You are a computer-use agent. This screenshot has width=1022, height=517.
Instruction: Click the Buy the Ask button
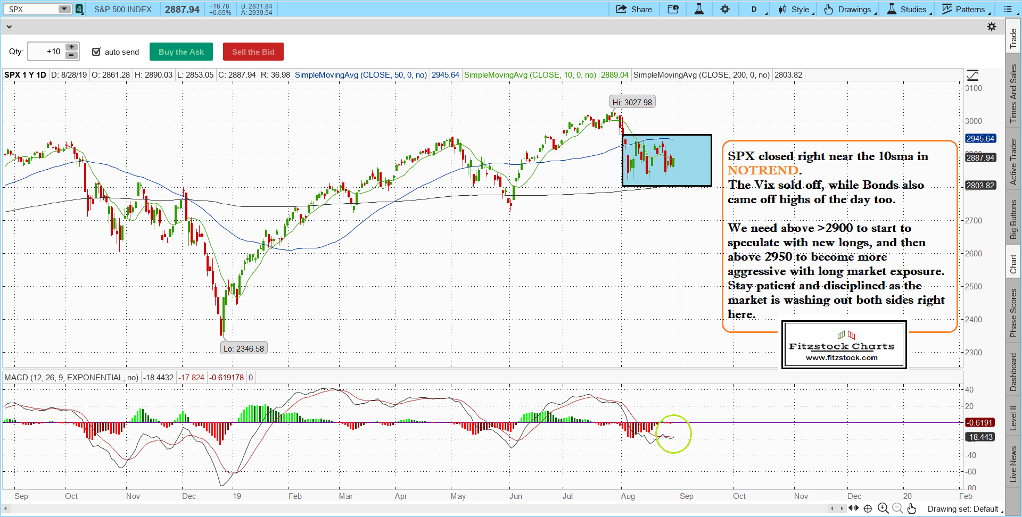[x=181, y=52]
